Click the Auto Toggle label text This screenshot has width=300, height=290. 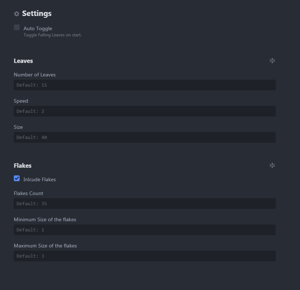(x=38, y=28)
